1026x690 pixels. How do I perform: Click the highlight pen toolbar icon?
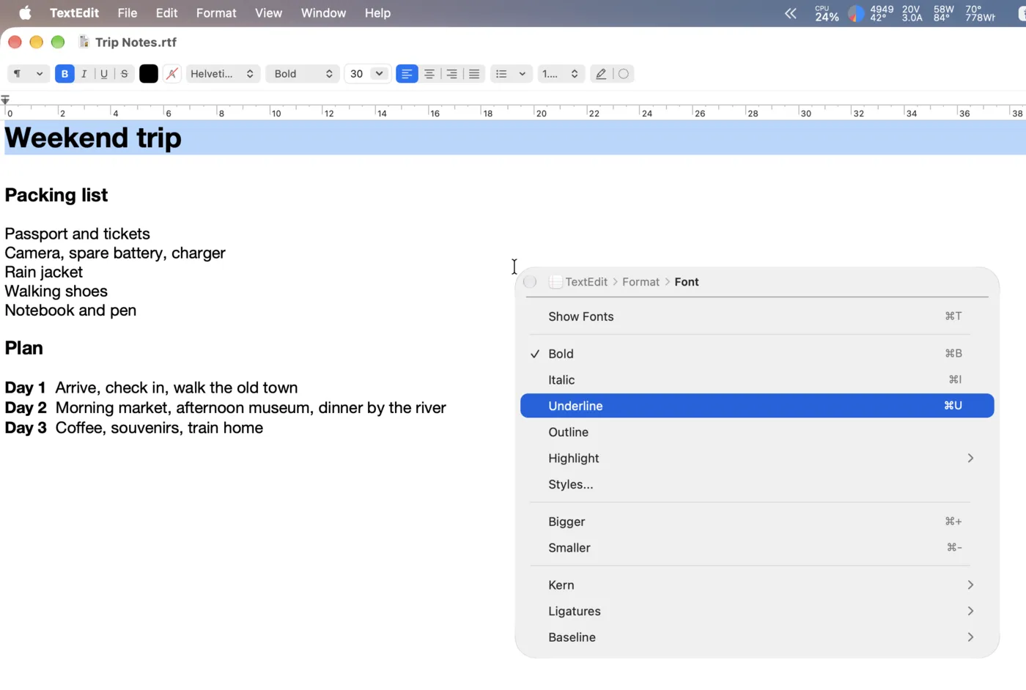601,74
